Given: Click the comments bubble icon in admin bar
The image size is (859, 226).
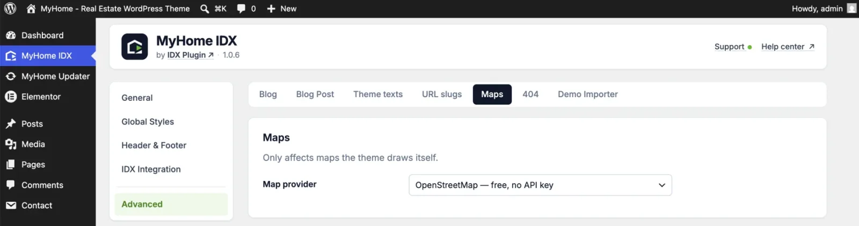Looking at the screenshot, I should tap(241, 9).
